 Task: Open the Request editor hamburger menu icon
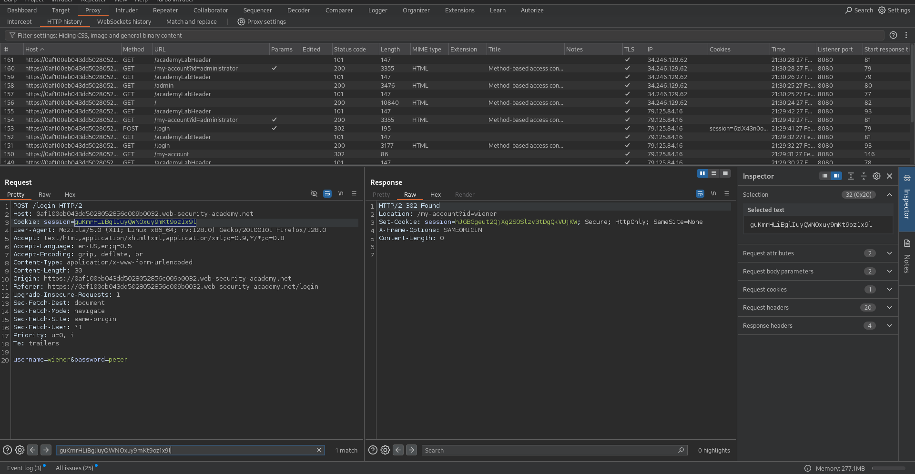click(354, 193)
